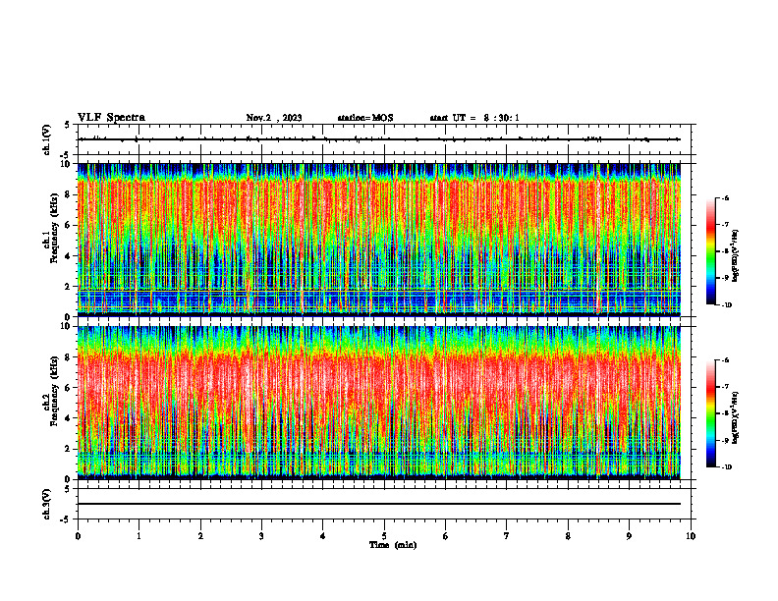This screenshot has width=778, height=601.
Task: Click time axis tick label '0'
Action: pyautogui.click(x=78, y=536)
